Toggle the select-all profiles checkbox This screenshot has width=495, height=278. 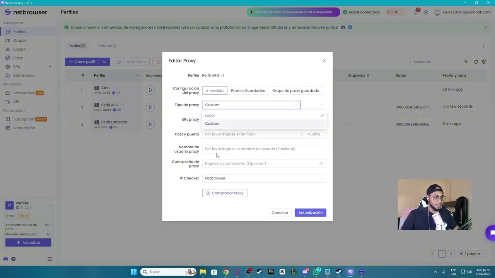(72, 76)
